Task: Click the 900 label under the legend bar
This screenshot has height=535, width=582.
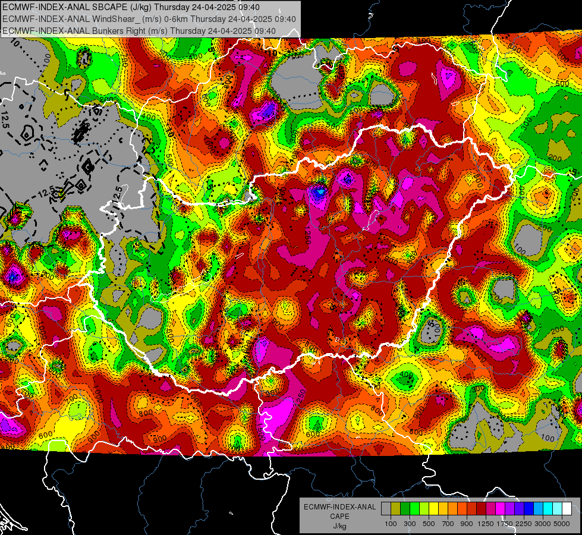Action: pyautogui.click(x=467, y=524)
